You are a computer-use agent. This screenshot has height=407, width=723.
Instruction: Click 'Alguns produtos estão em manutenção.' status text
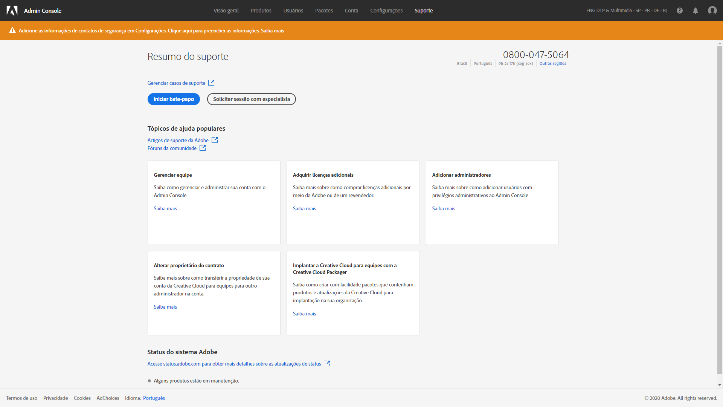[x=196, y=381]
